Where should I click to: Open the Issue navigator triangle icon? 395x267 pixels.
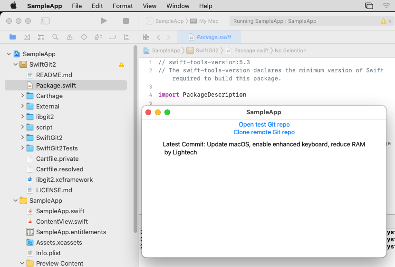pos(69,37)
